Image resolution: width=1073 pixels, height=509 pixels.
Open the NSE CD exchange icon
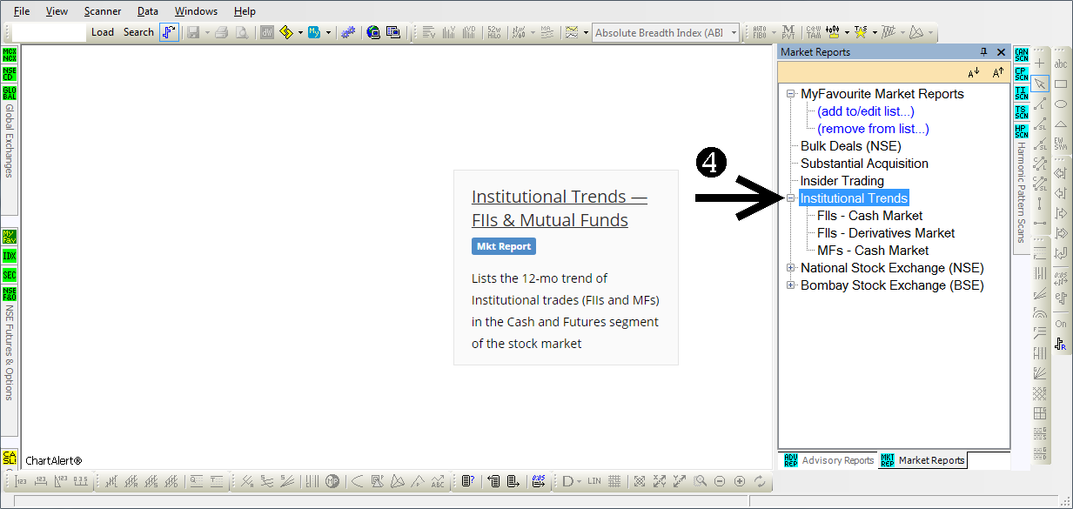click(10, 74)
